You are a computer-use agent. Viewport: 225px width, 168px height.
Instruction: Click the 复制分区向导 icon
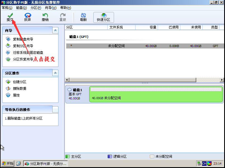[x=8, y=46]
